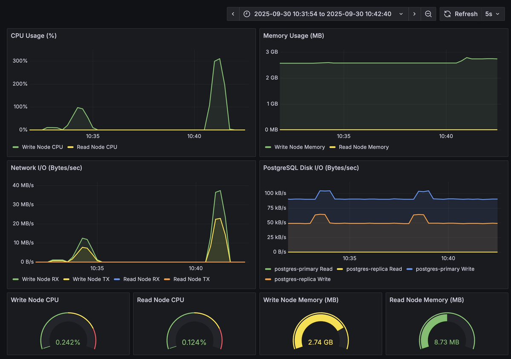Open PostgreSQL Disk I/O panel title
Image resolution: width=511 pixels, height=359 pixels.
[x=311, y=168]
